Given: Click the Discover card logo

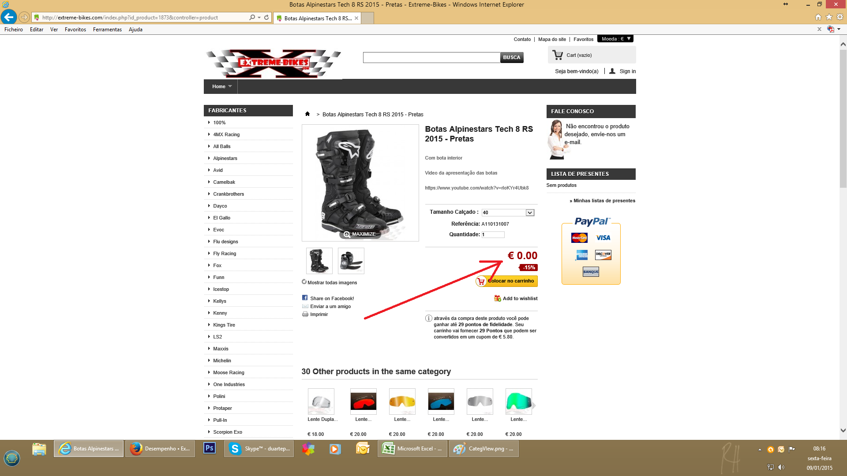Looking at the screenshot, I should pos(603,255).
